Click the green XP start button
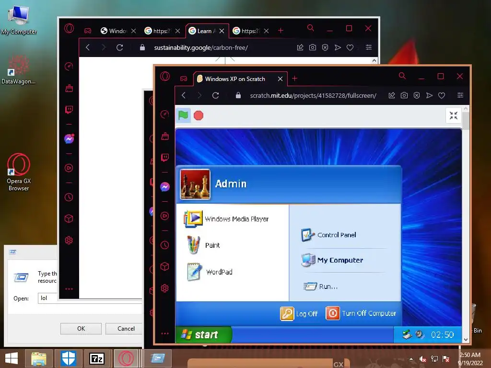Viewport: 491px width, 368px height. pyautogui.click(x=203, y=335)
